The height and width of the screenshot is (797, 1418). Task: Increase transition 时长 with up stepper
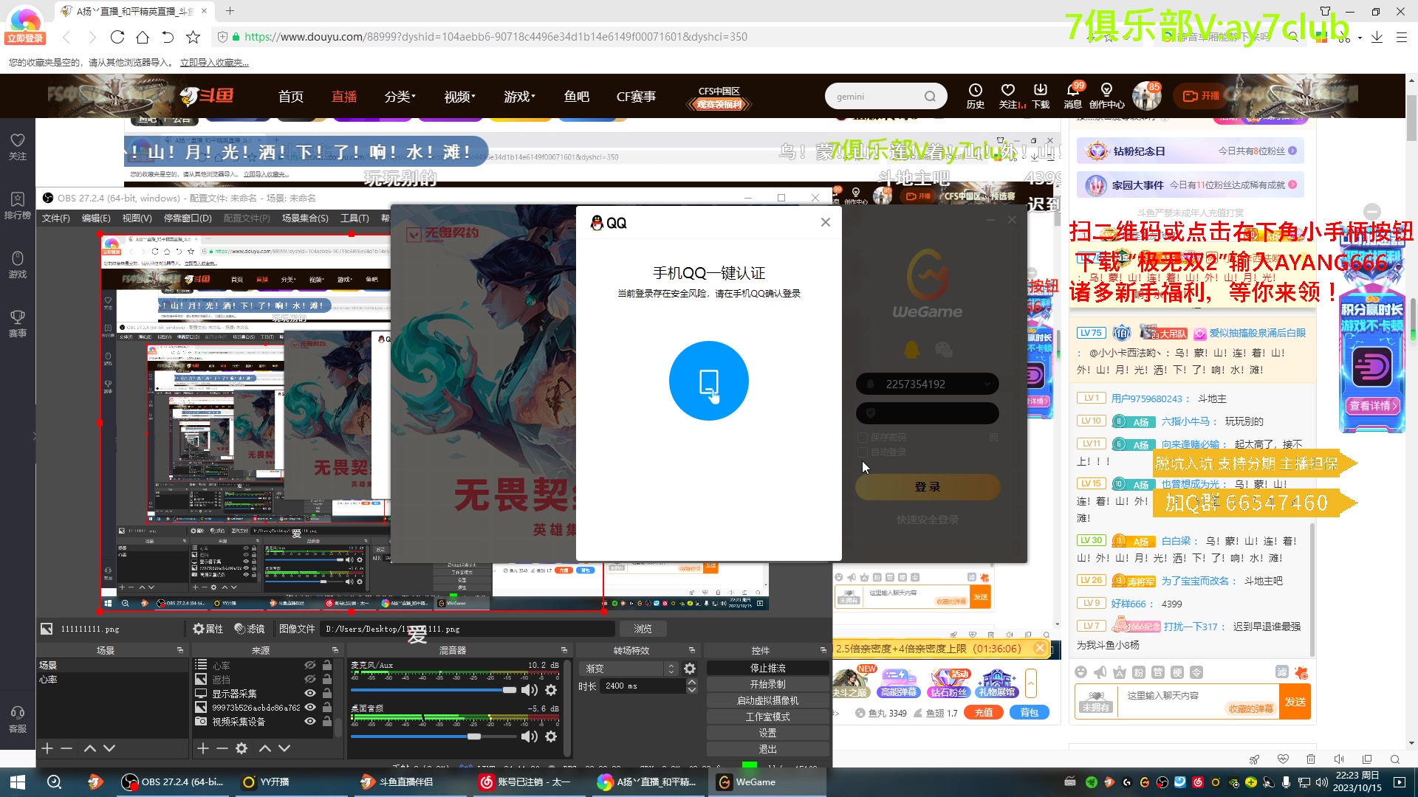coord(692,682)
